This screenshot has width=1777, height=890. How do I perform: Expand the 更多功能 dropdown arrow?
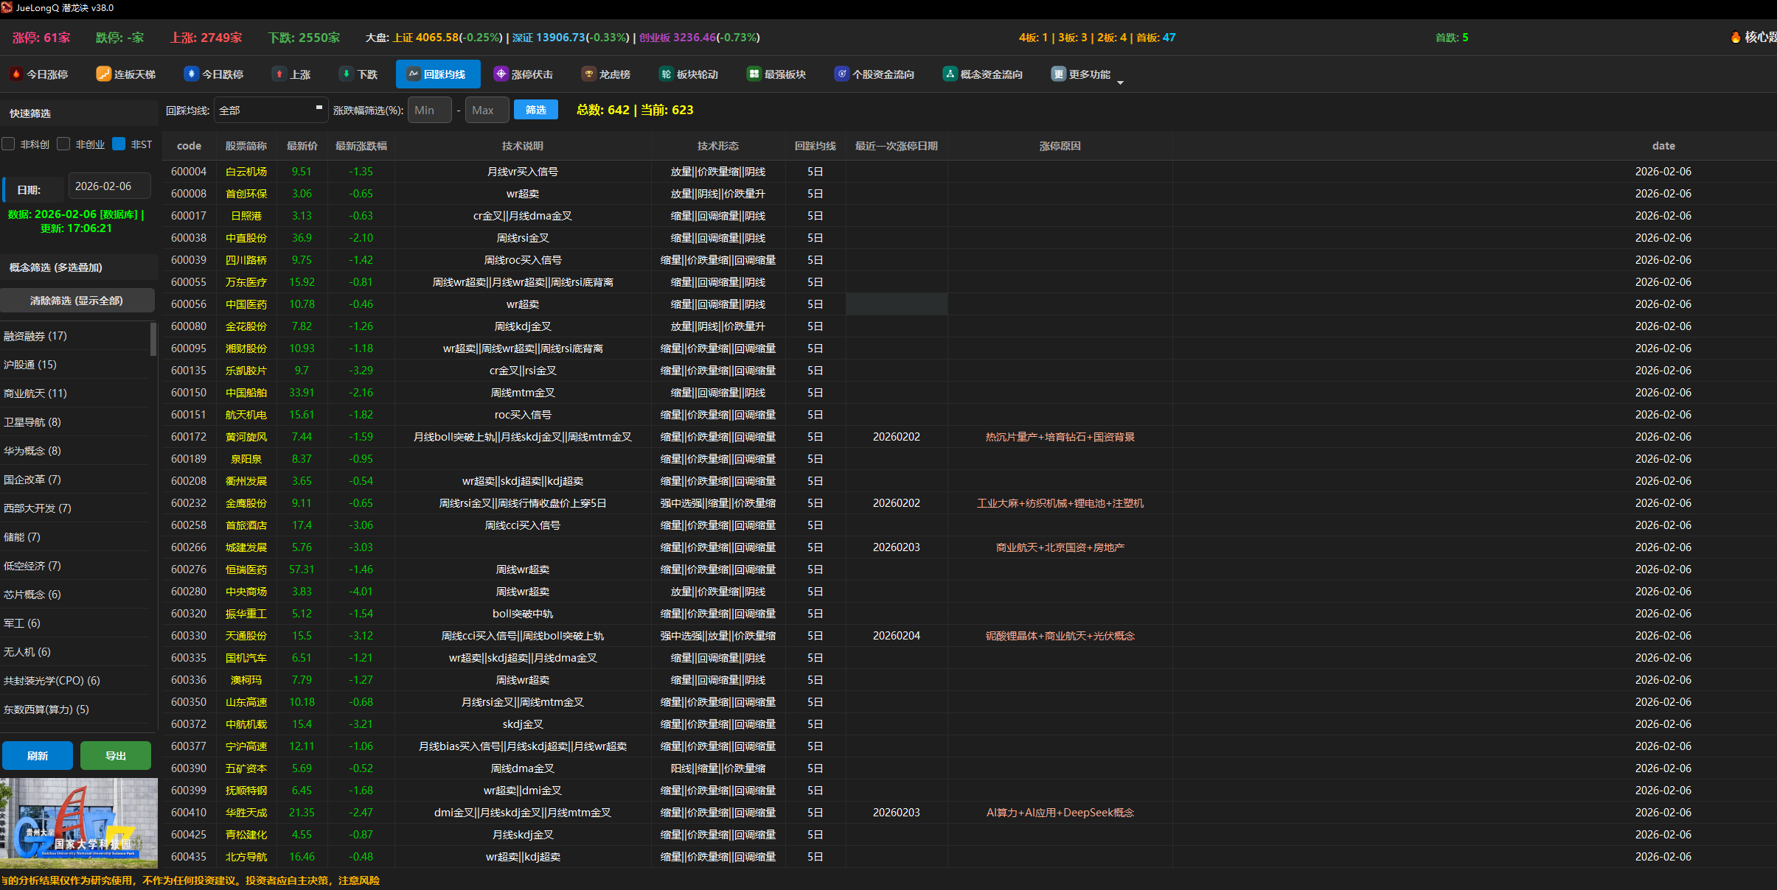[1120, 83]
